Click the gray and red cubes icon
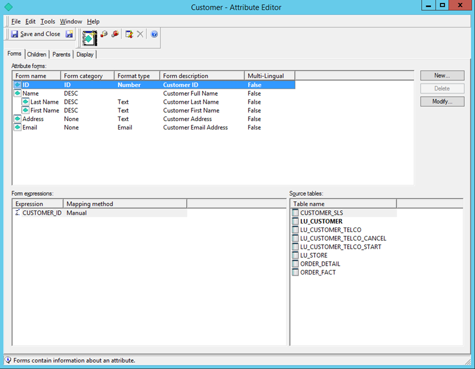Viewport: 475px width, 369px height. tap(104, 34)
